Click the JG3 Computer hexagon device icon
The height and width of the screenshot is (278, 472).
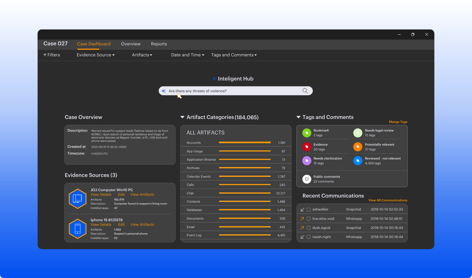coord(78,199)
